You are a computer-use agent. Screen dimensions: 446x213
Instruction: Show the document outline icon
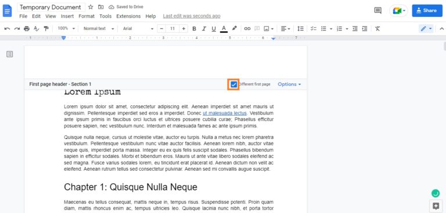point(10,54)
